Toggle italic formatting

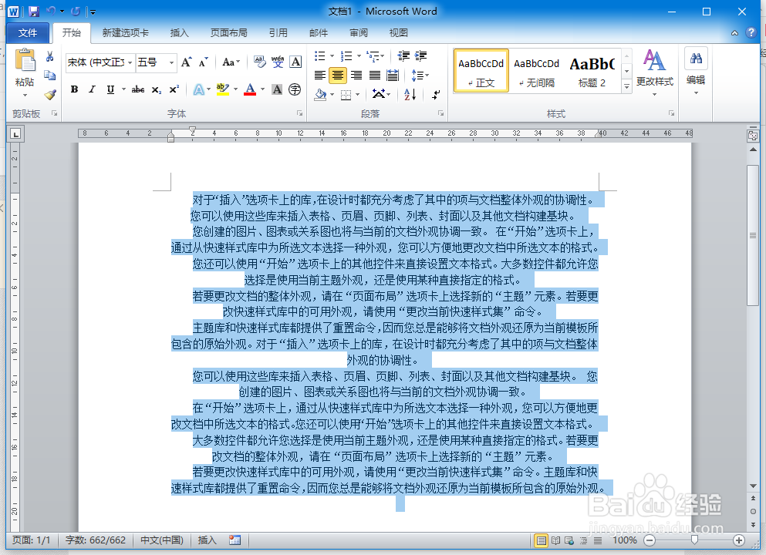(92, 88)
